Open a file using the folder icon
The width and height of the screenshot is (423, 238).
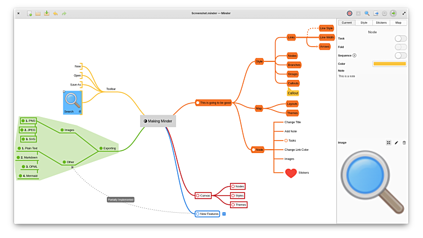(x=38, y=13)
